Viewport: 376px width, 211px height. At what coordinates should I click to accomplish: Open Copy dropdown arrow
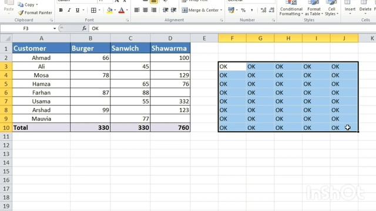click(x=37, y=5)
